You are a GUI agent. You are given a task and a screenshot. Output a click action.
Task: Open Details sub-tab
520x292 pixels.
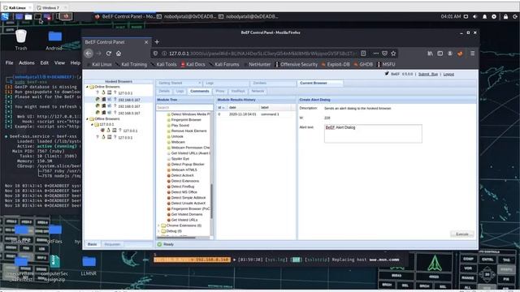164,91
